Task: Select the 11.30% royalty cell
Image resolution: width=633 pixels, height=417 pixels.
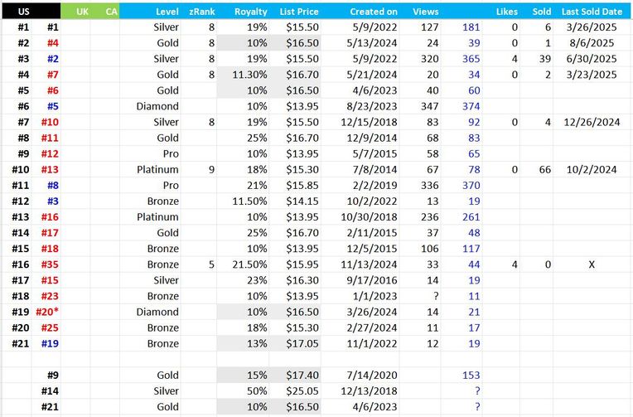Action: click(249, 75)
